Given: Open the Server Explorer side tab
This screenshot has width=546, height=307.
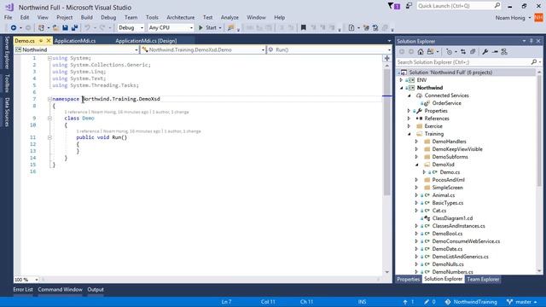Looking at the screenshot, I should [7, 53].
